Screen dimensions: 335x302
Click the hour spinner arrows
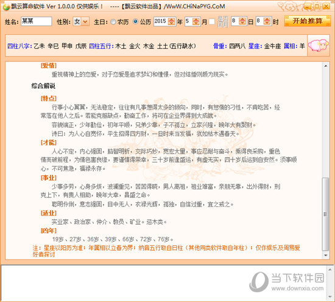pos(267,21)
